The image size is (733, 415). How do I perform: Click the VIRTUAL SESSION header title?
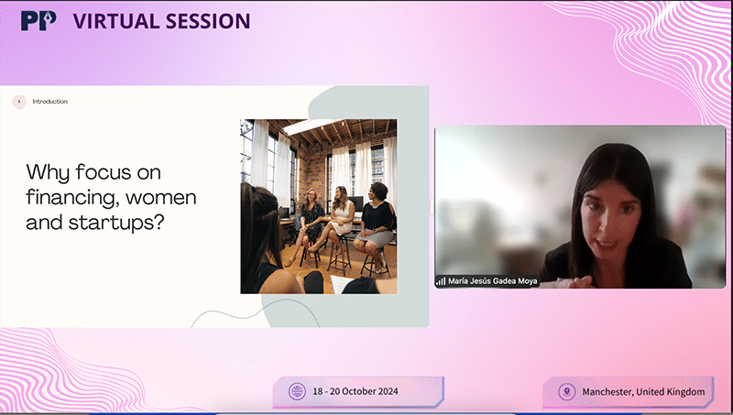159,20
